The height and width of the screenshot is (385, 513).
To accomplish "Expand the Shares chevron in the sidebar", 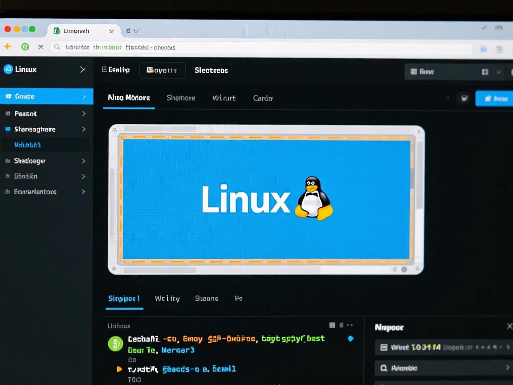I will pyautogui.click(x=83, y=129).
